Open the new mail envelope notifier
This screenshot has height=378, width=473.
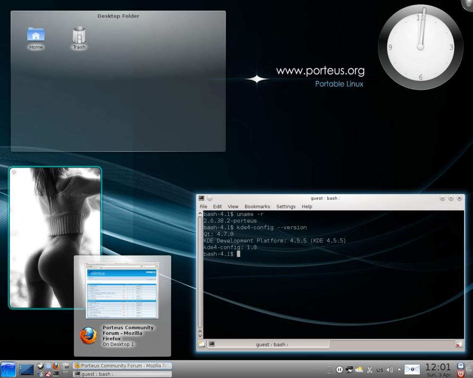(412, 369)
